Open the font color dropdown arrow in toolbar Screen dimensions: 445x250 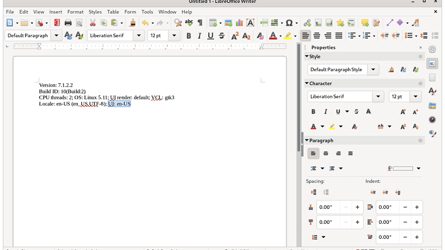click(x=280, y=36)
